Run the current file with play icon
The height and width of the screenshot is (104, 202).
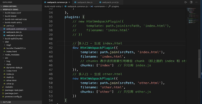pos(186,2)
